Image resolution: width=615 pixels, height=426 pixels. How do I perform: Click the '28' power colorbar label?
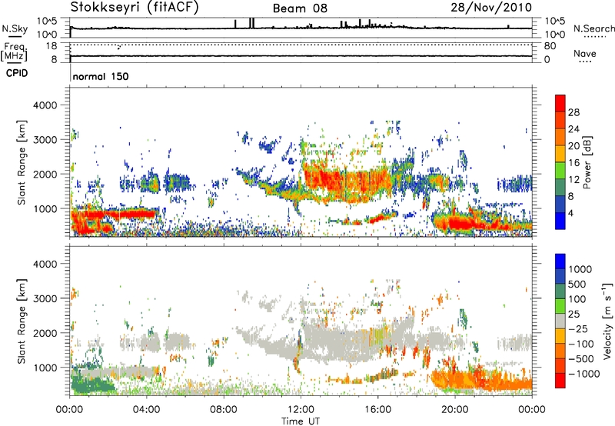[x=573, y=112]
